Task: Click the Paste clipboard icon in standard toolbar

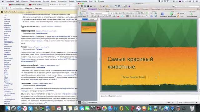Action: point(101,6)
